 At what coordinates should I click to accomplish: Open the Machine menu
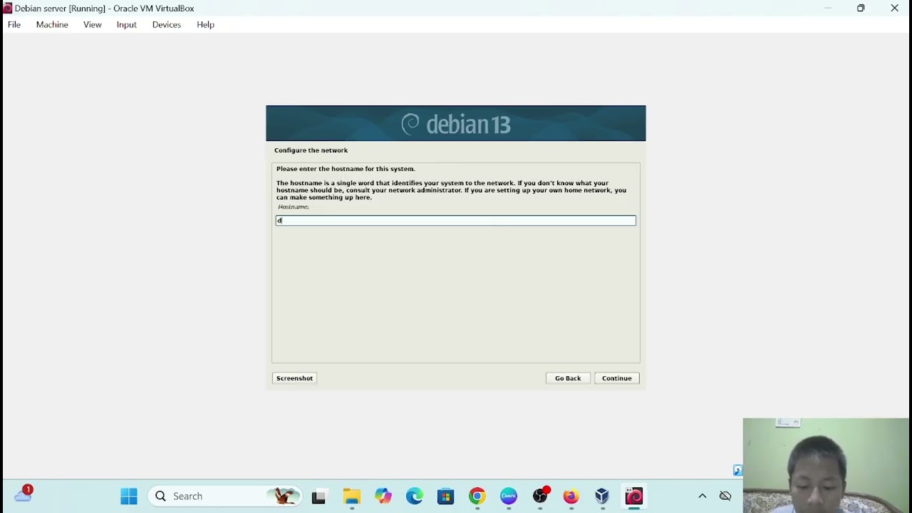(52, 24)
